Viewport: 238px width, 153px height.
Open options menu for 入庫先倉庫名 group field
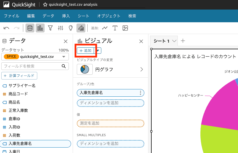click(141, 93)
